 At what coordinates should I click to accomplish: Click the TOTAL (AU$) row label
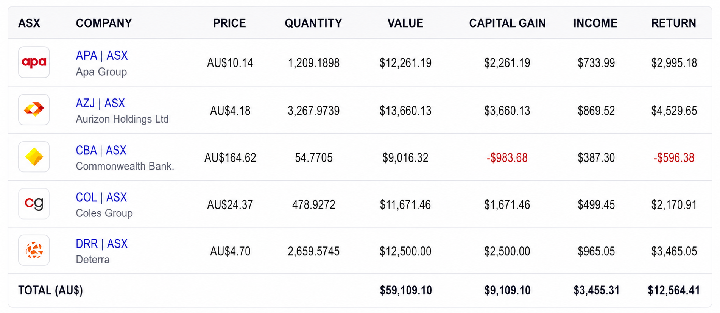pyautogui.click(x=51, y=291)
